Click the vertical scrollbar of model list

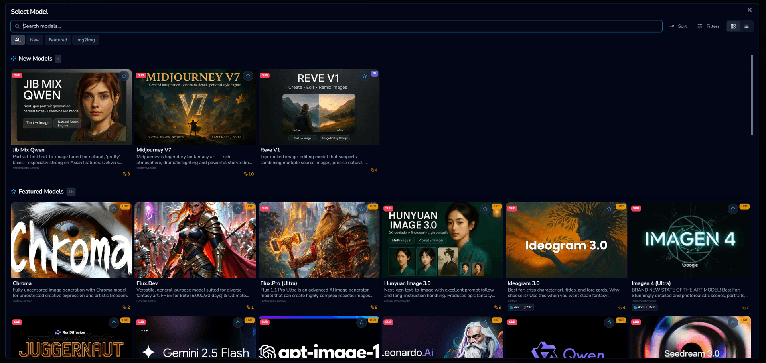tap(752, 96)
